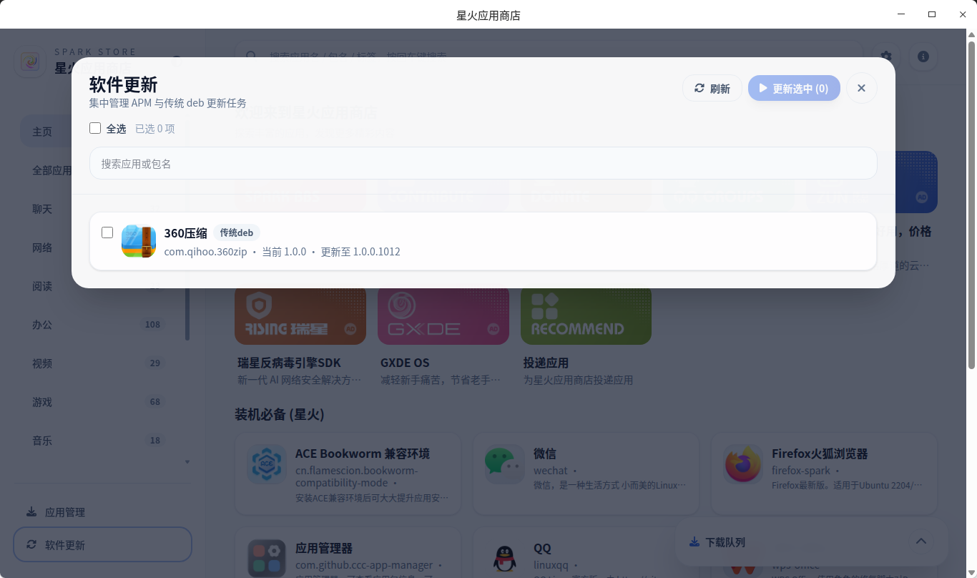Click the 刷新 refresh button

(x=712, y=88)
